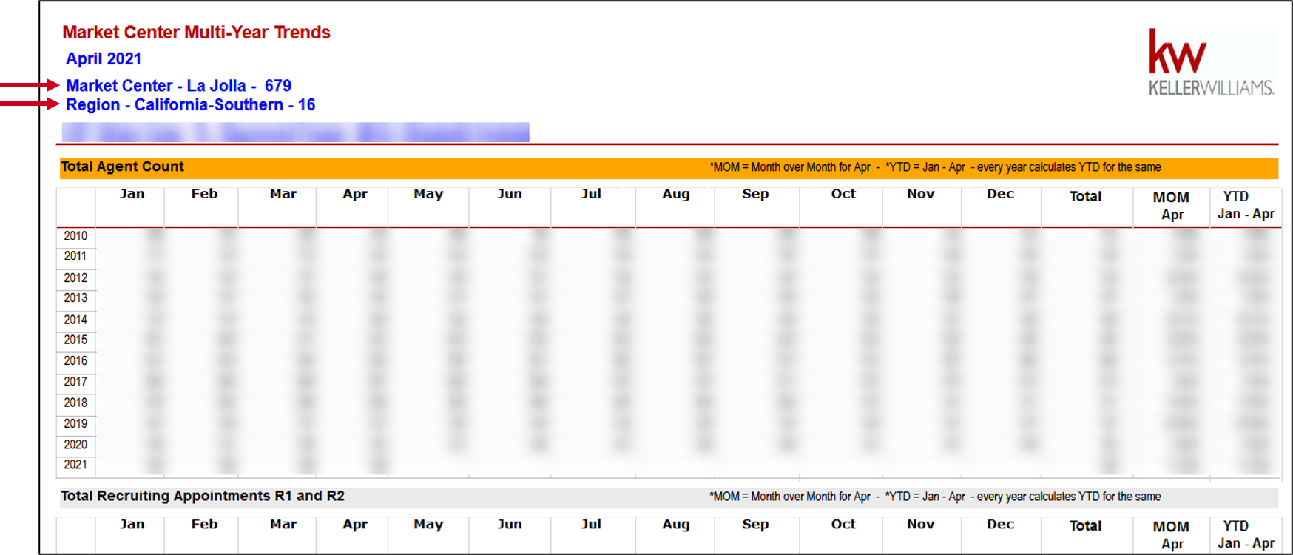The width and height of the screenshot is (1293, 555).
Task: Click Feb column header in Total Agent Count table
Action: click(x=204, y=194)
